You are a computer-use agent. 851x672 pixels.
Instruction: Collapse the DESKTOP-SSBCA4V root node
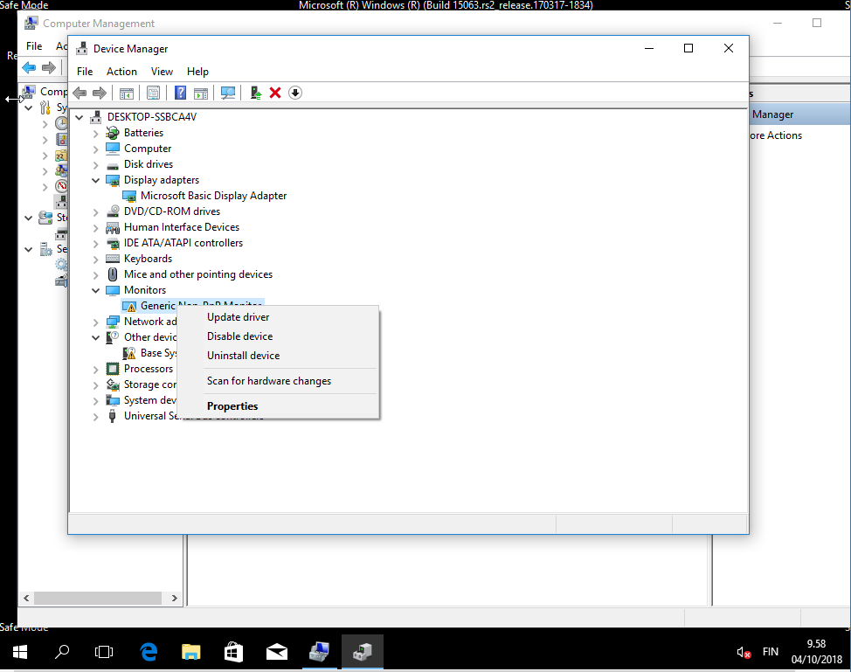pyautogui.click(x=80, y=117)
